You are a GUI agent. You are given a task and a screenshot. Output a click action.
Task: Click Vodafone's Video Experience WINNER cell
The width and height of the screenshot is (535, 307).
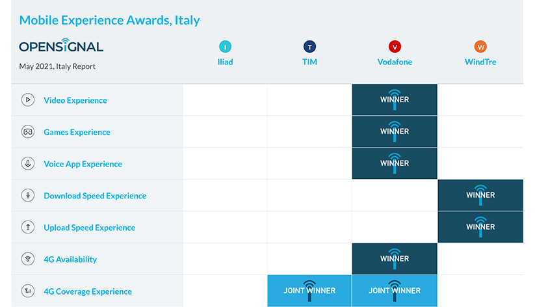point(395,100)
